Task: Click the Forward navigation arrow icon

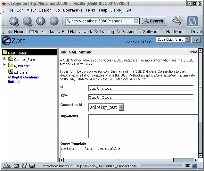Action: click(27, 21)
